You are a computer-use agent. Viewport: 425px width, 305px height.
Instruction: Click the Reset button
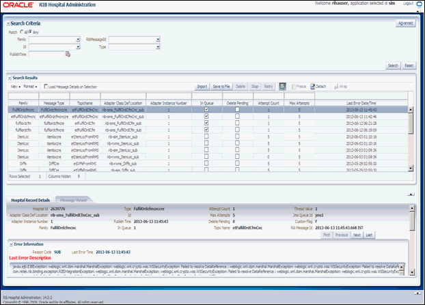(409, 66)
